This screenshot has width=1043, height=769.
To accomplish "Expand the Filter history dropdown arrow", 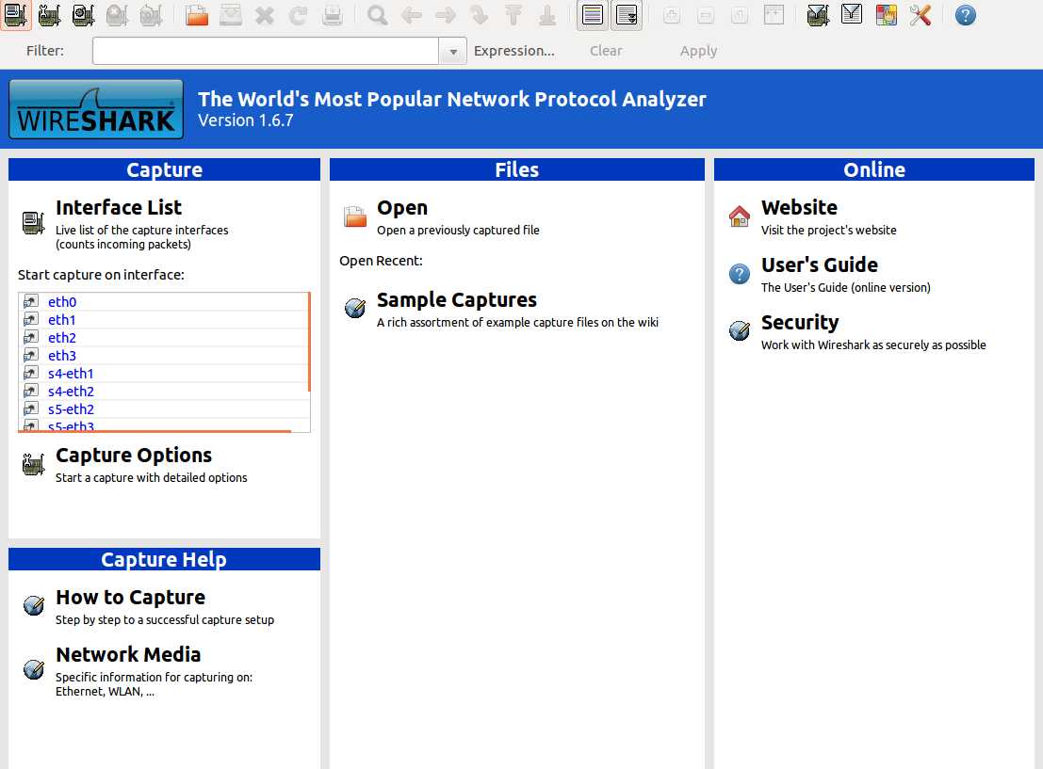I will 453,51.
